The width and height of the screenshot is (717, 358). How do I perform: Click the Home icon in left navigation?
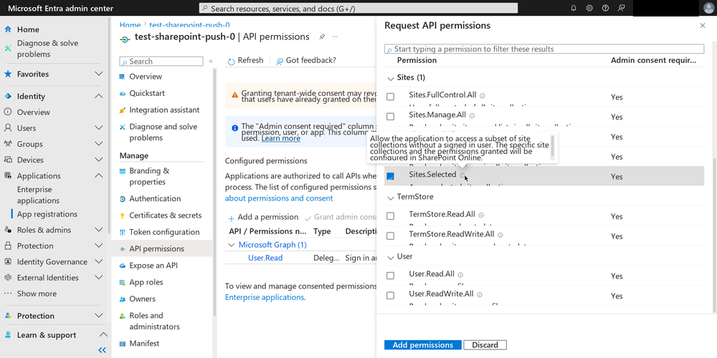coord(8,29)
